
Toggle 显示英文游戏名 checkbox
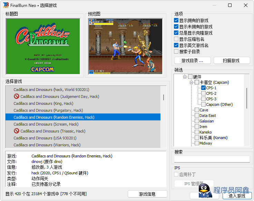pos(176,45)
